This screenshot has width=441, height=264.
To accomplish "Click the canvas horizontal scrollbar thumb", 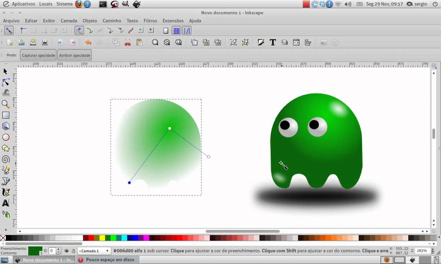I will (x=243, y=231).
